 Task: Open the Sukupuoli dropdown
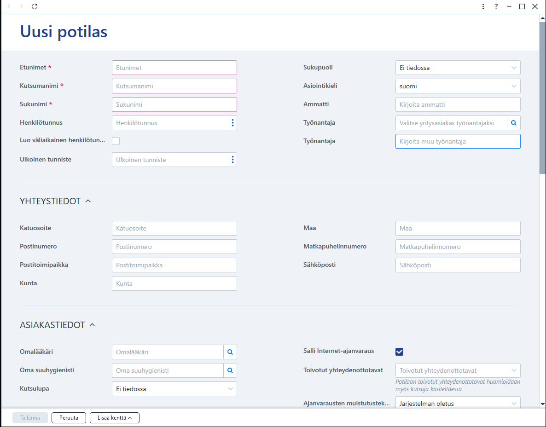point(458,68)
